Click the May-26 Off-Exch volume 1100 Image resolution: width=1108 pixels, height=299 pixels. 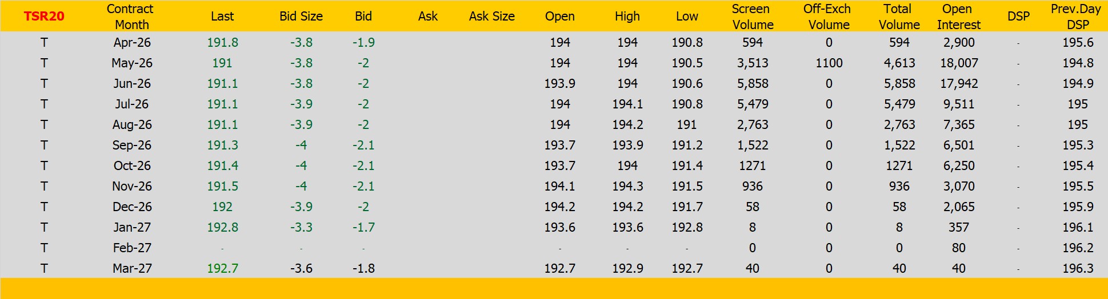829,63
